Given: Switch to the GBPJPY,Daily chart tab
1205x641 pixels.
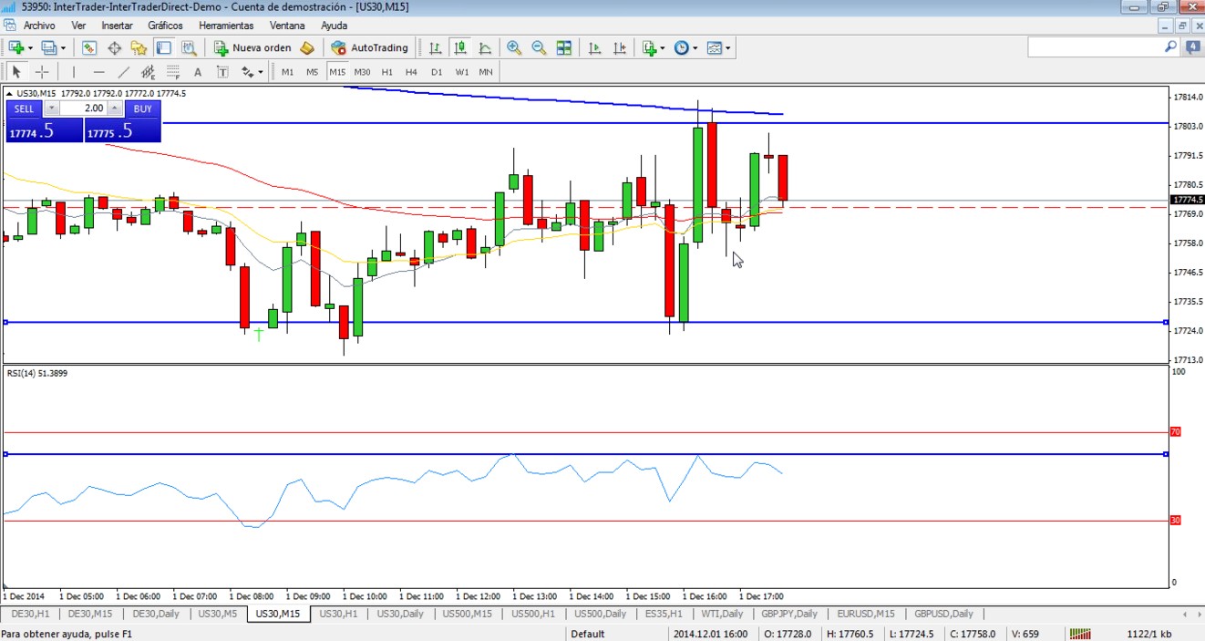Looking at the screenshot, I should pos(789,614).
